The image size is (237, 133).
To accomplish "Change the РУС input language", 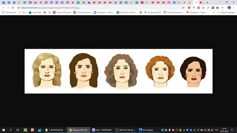I will pos(217,130).
